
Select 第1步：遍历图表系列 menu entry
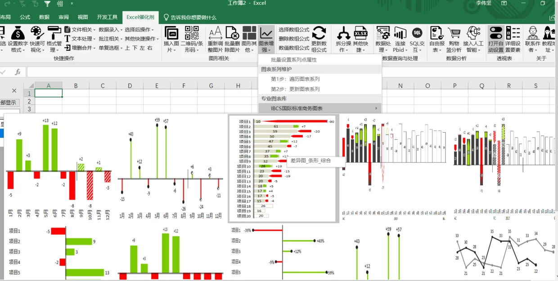coord(295,79)
